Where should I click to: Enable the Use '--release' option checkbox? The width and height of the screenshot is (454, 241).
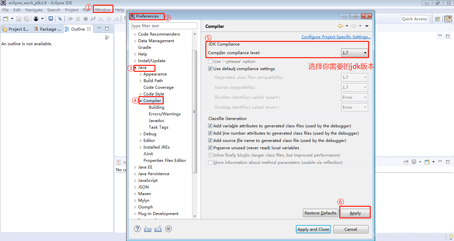tap(210, 61)
